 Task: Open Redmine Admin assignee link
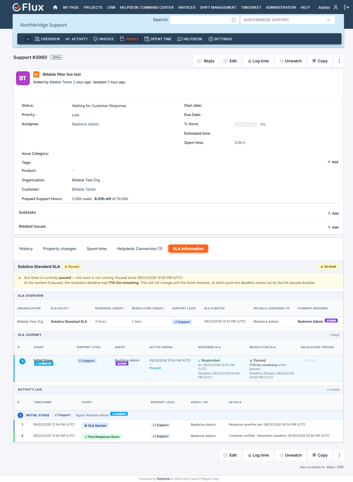coord(85,124)
